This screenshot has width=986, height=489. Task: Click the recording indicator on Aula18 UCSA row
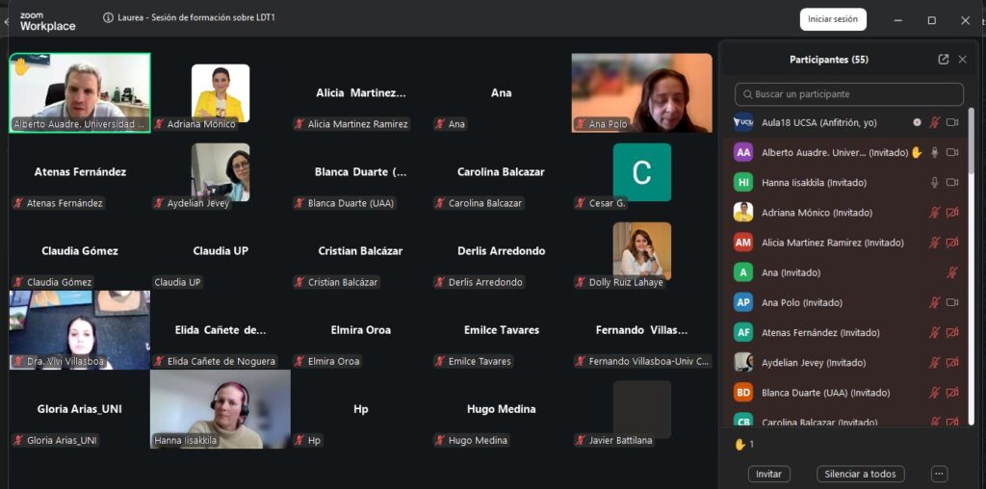click(917, 122)
